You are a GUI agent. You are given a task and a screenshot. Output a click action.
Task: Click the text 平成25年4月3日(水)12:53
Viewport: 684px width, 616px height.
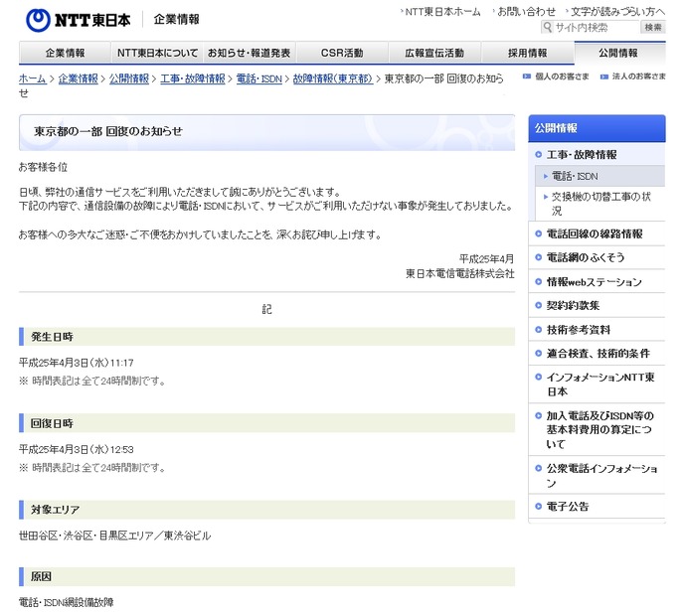coord(77,449)
